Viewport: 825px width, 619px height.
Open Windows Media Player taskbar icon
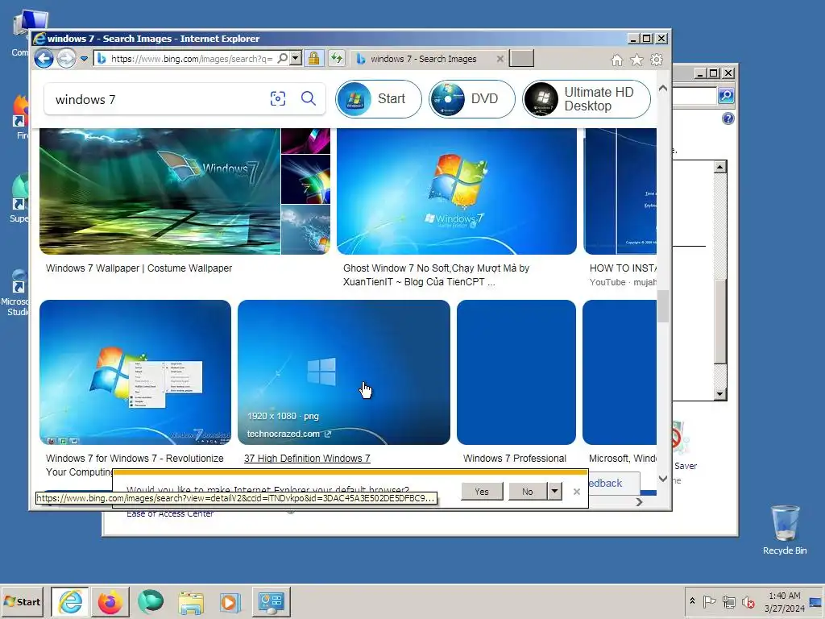230,601
